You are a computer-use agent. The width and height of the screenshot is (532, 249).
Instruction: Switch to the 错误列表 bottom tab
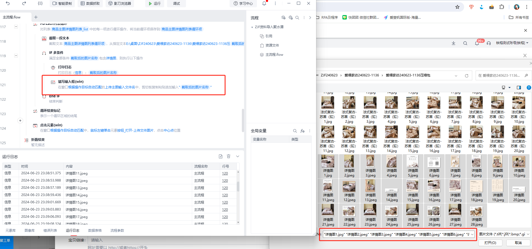[50, 231]
